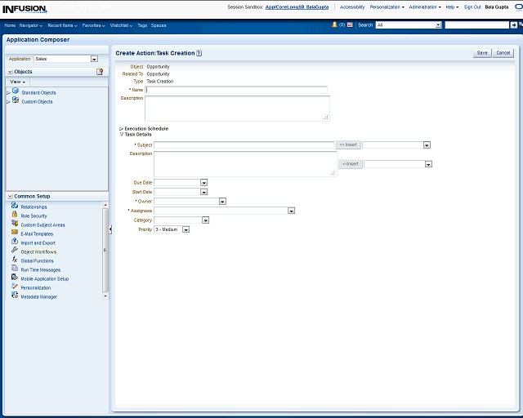The width and height of the screenshot is (523, 418).
Task: Collapse the Task Details section
Action: [122, 134]
